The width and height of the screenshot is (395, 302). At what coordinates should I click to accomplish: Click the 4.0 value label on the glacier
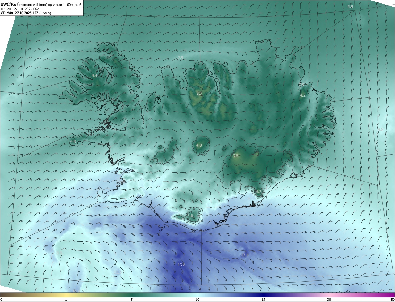[x=199, y=145]
